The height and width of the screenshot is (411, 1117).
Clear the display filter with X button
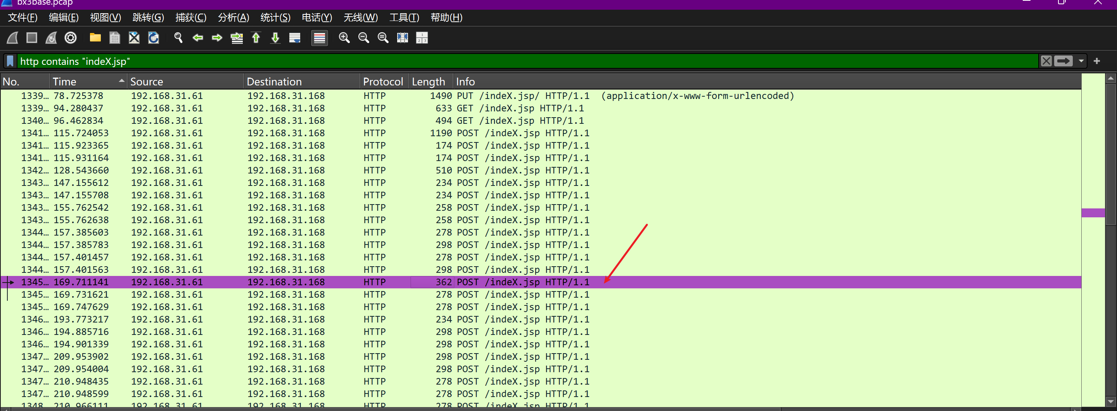coord(1046,61)
